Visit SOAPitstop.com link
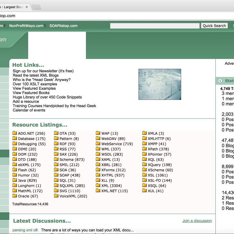This screenshot has height=234, width=234. pos(63,26)
